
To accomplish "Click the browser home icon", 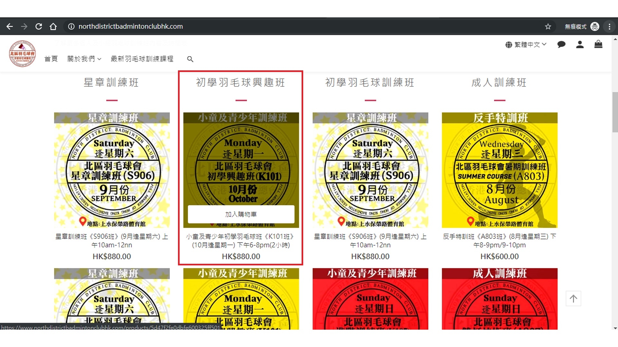I will coord(53,26).
